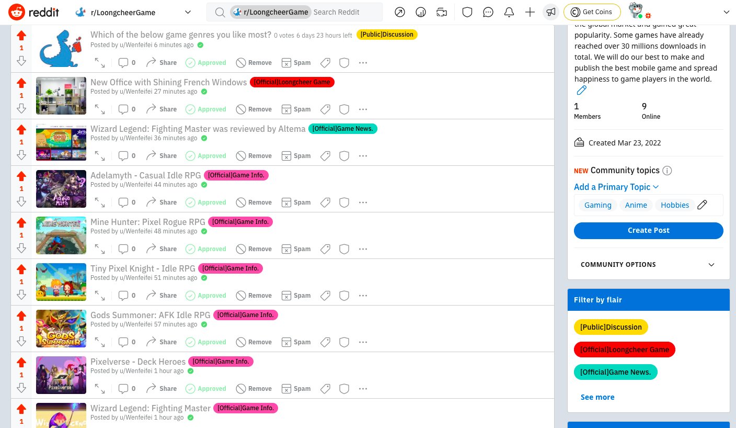Open the r/LoongcheerGame community dropdown
736x428 pixels.
(134, 12)
